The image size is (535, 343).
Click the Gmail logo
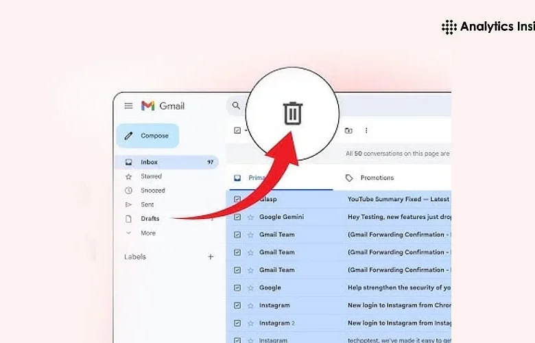(163, 106)
